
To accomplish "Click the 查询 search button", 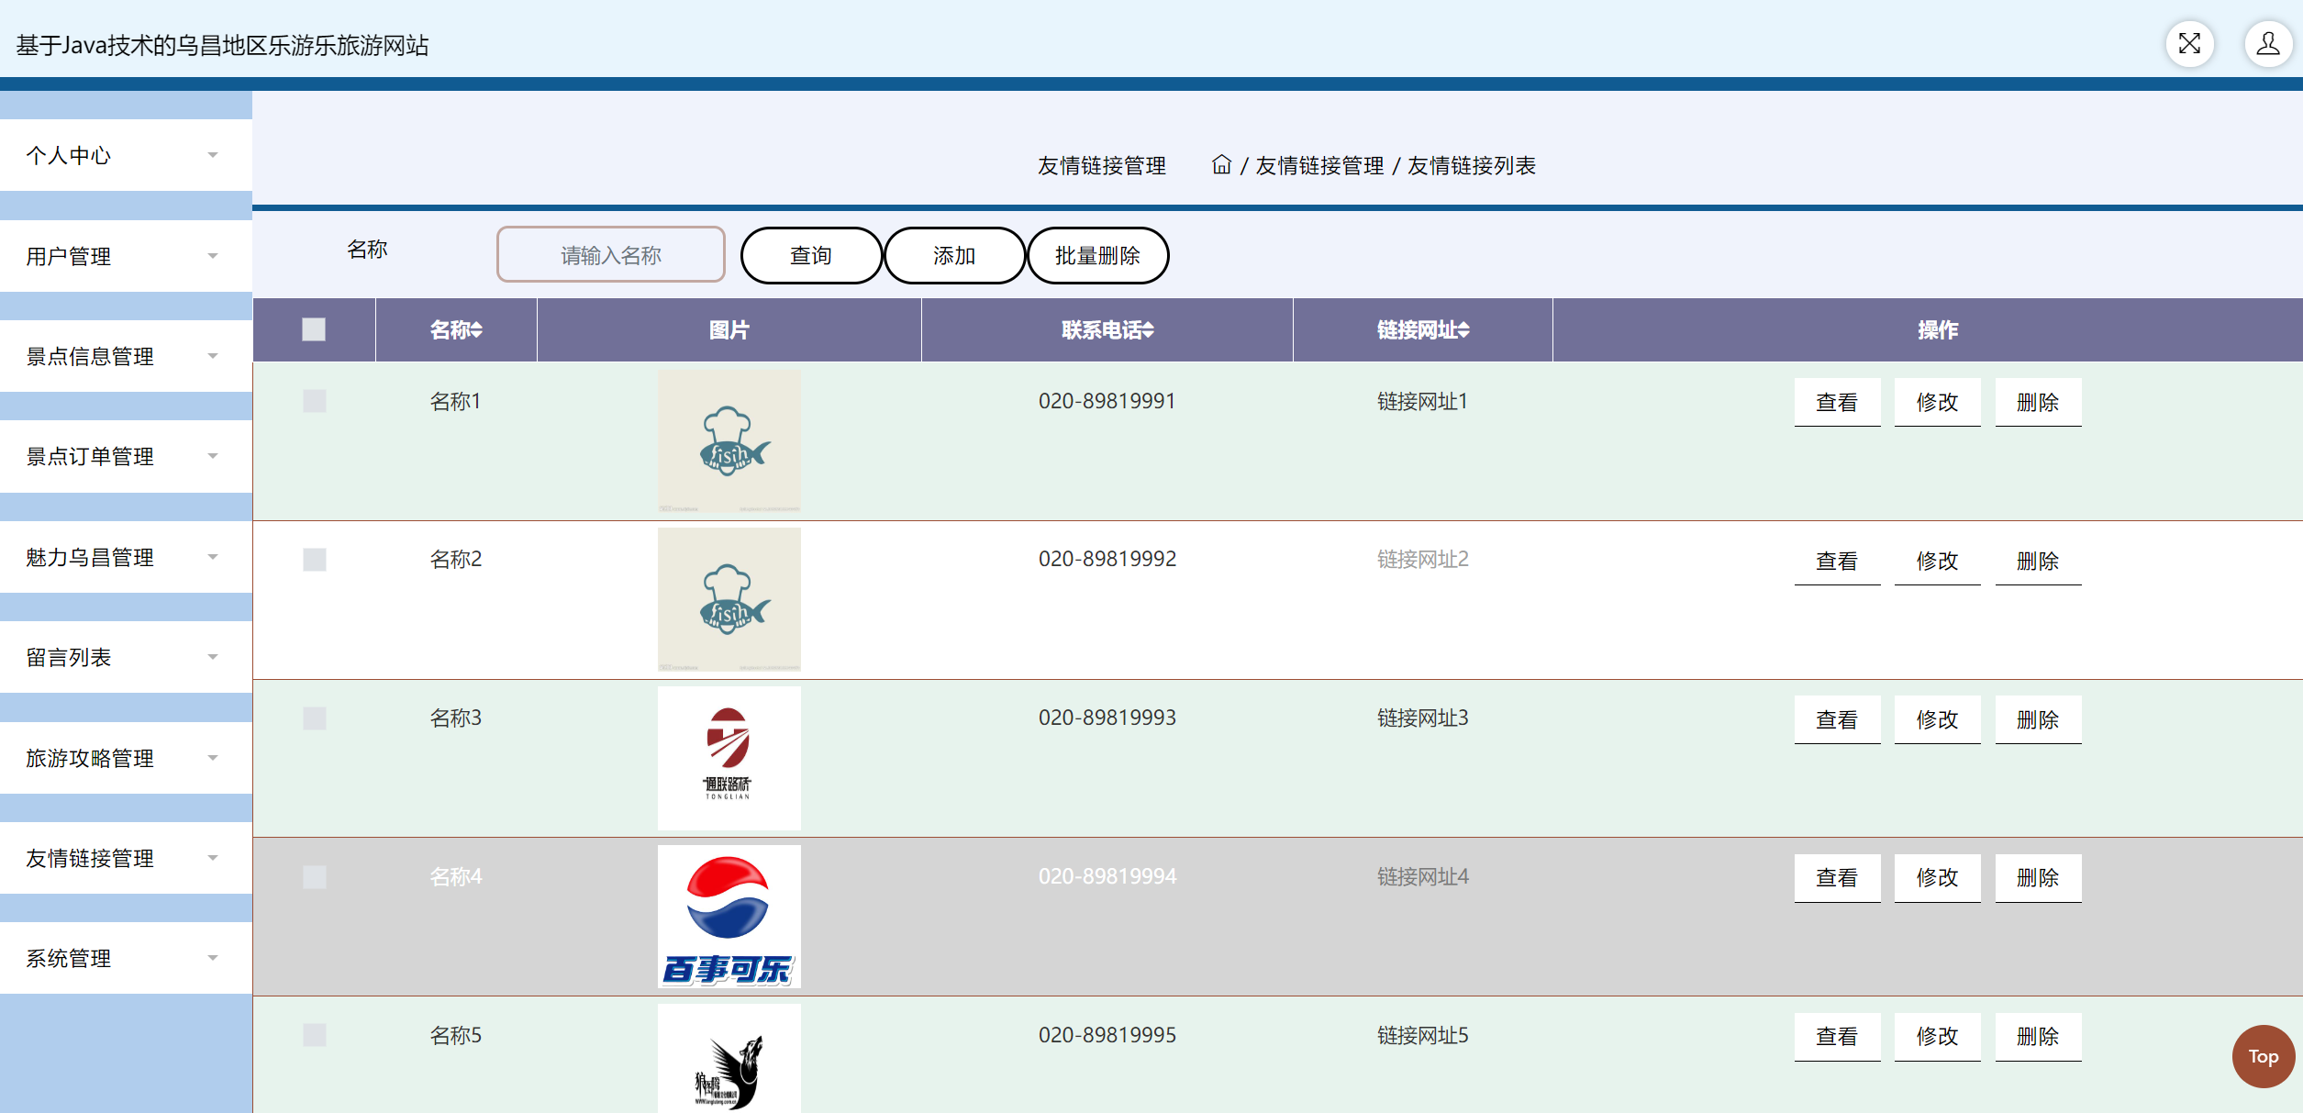I will click(x=811, y=255).
